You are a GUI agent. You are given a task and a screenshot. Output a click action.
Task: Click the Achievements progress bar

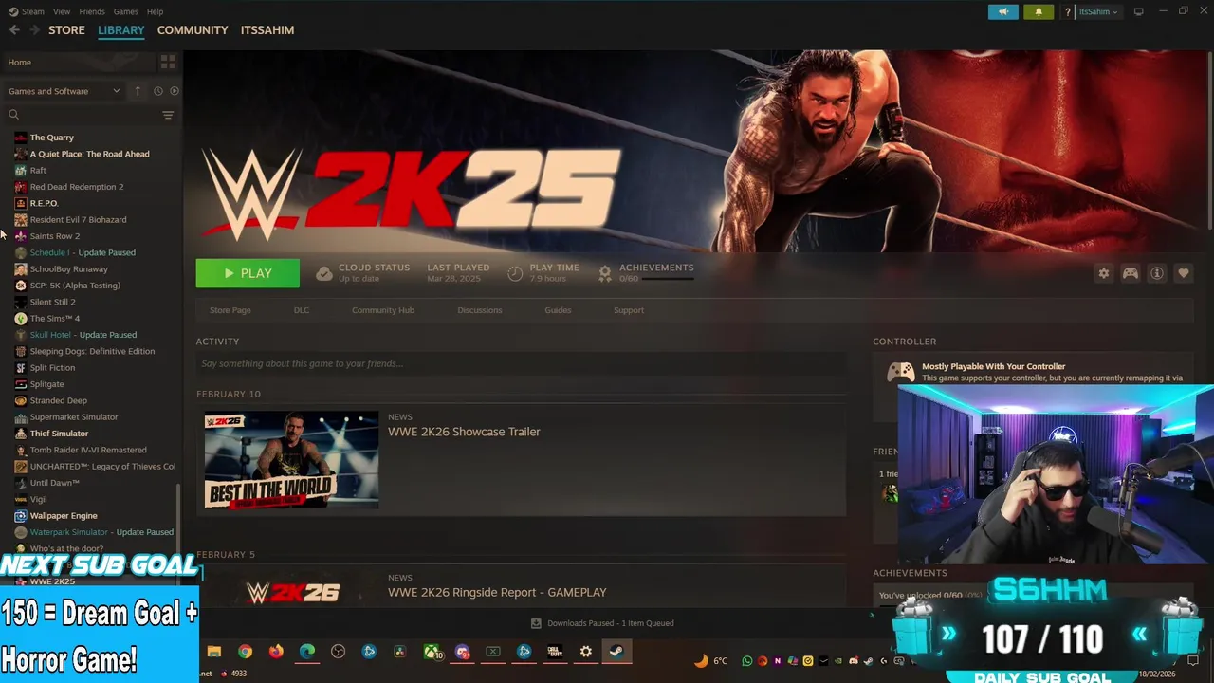point(668,279)
